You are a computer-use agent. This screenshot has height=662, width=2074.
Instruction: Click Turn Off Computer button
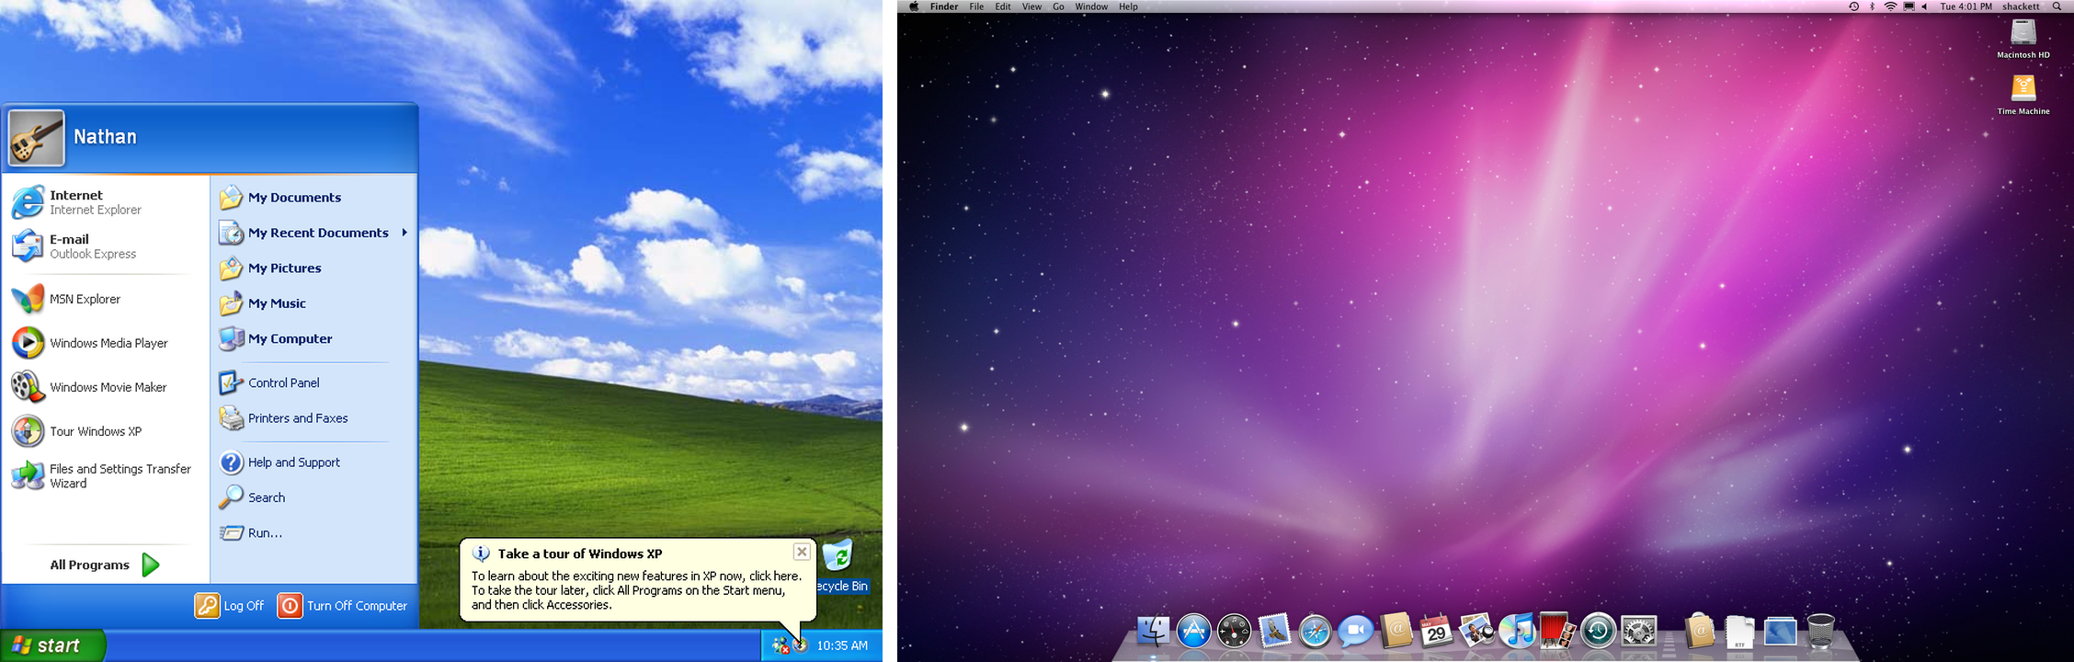[342, 605]
